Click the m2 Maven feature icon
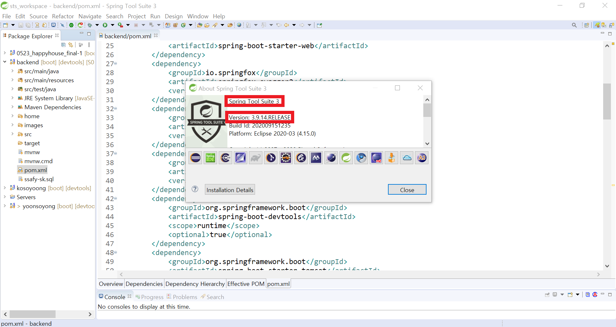616x327 pixels. [376, 158]
